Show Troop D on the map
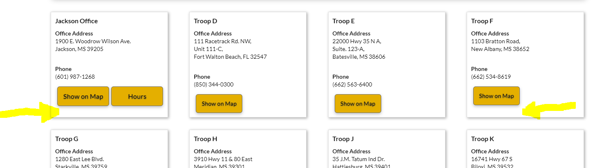The width and height of the screenshot is (595, 168). tap(219, 104)
